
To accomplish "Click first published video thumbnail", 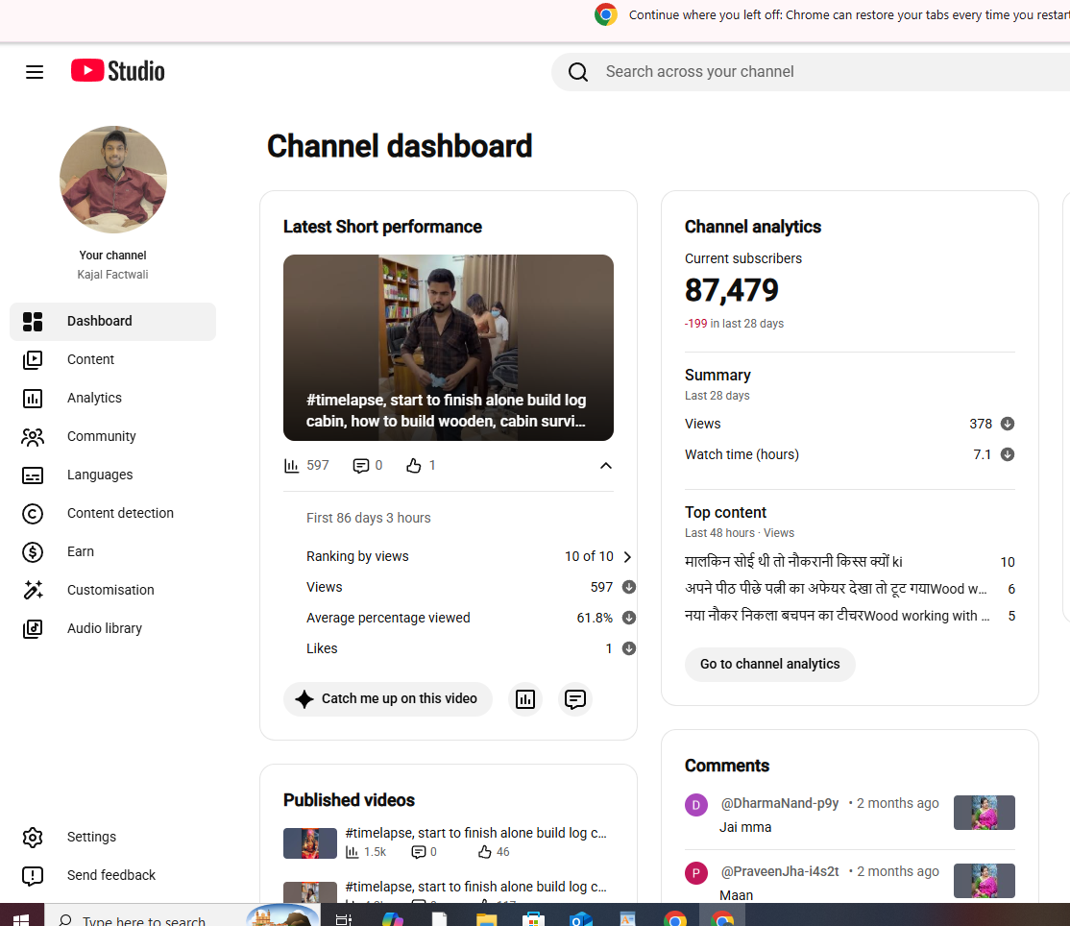I will [310, 842].
